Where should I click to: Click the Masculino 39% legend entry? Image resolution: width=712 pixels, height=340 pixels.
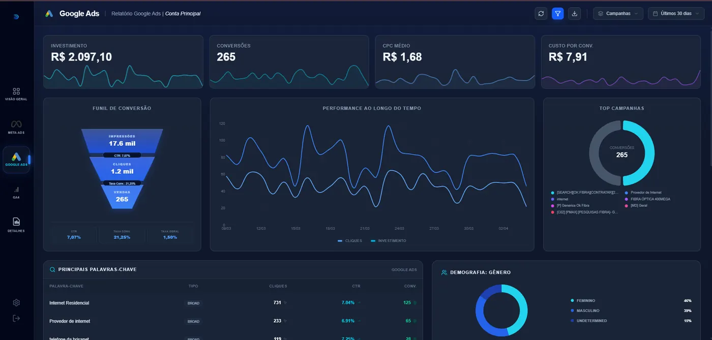click(631, 311)
